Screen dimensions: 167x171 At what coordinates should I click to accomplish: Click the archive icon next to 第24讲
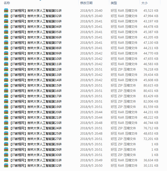pos(6,128)
